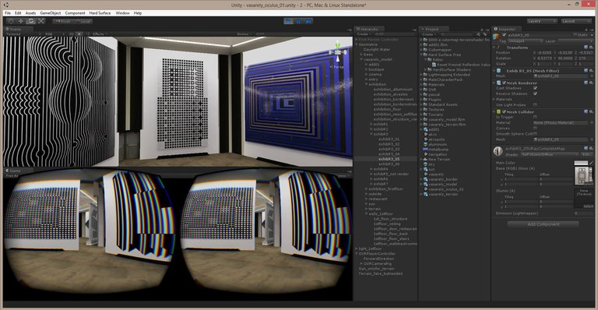Toggle the Is Trigger checkbox
The image size is (598, 310).
[535, 117]
